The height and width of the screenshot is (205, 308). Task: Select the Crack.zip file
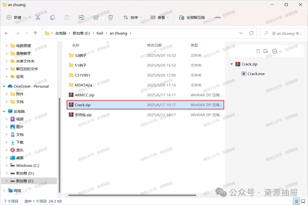point(145,105)
